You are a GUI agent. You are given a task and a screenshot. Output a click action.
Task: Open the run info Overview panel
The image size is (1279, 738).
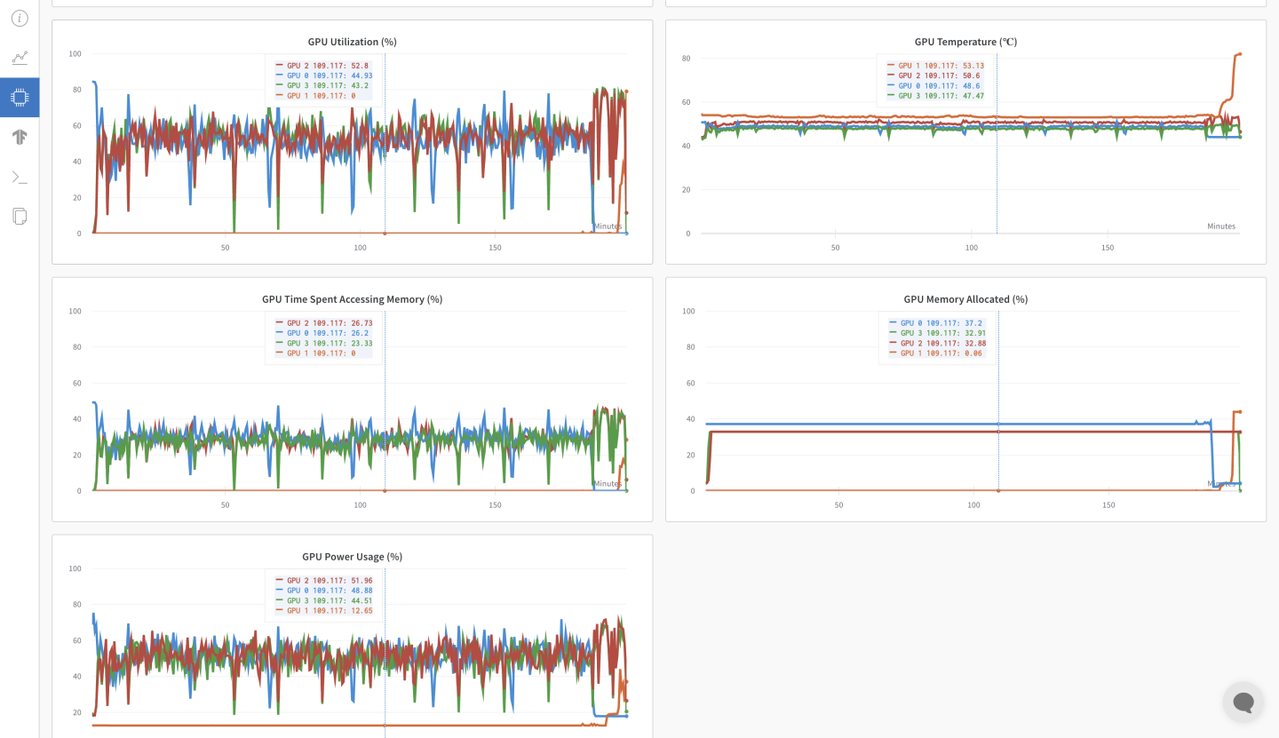coord(20,18)
